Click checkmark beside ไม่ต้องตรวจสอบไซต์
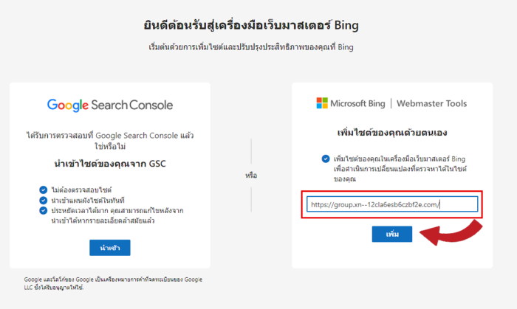517x309 pixels. tap(43, 190)
